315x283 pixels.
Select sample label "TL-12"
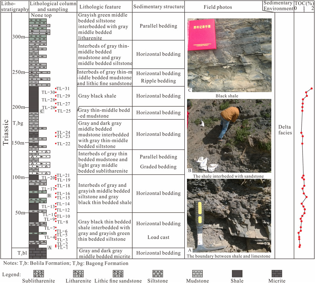pos(63,210)
